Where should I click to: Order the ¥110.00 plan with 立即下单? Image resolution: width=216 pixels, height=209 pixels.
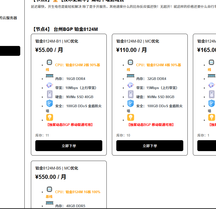150,146
